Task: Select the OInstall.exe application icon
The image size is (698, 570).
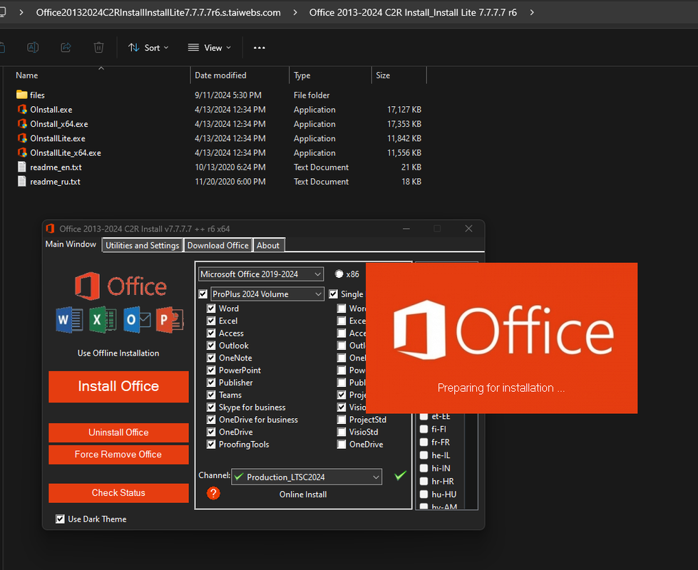Action: (x=22, y=109)
